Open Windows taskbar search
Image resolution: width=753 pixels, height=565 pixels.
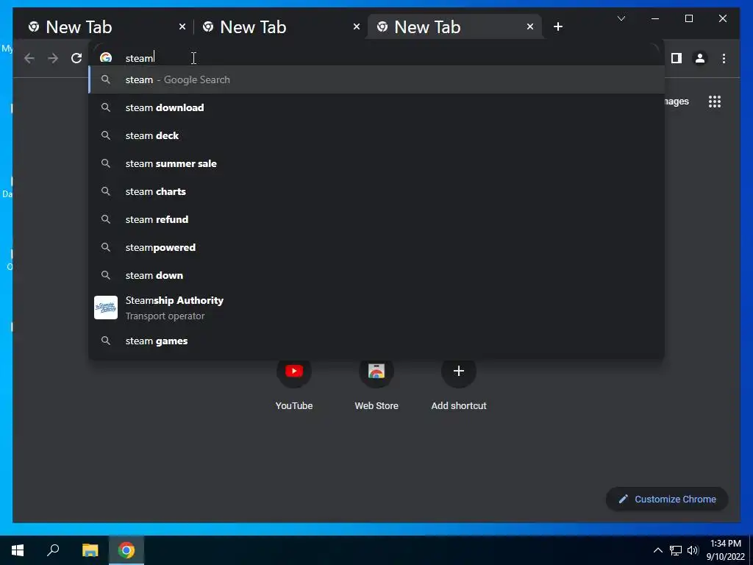click(53, 550)
